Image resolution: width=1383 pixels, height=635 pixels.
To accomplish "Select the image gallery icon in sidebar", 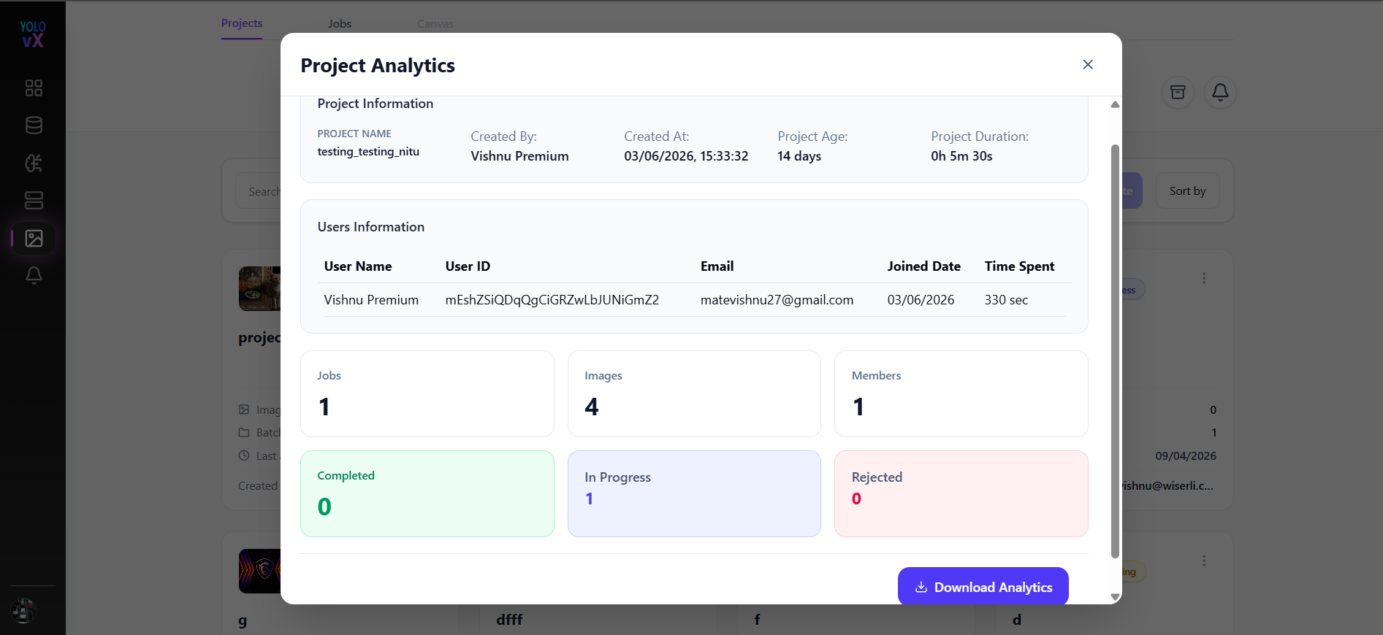I will 34,238.
